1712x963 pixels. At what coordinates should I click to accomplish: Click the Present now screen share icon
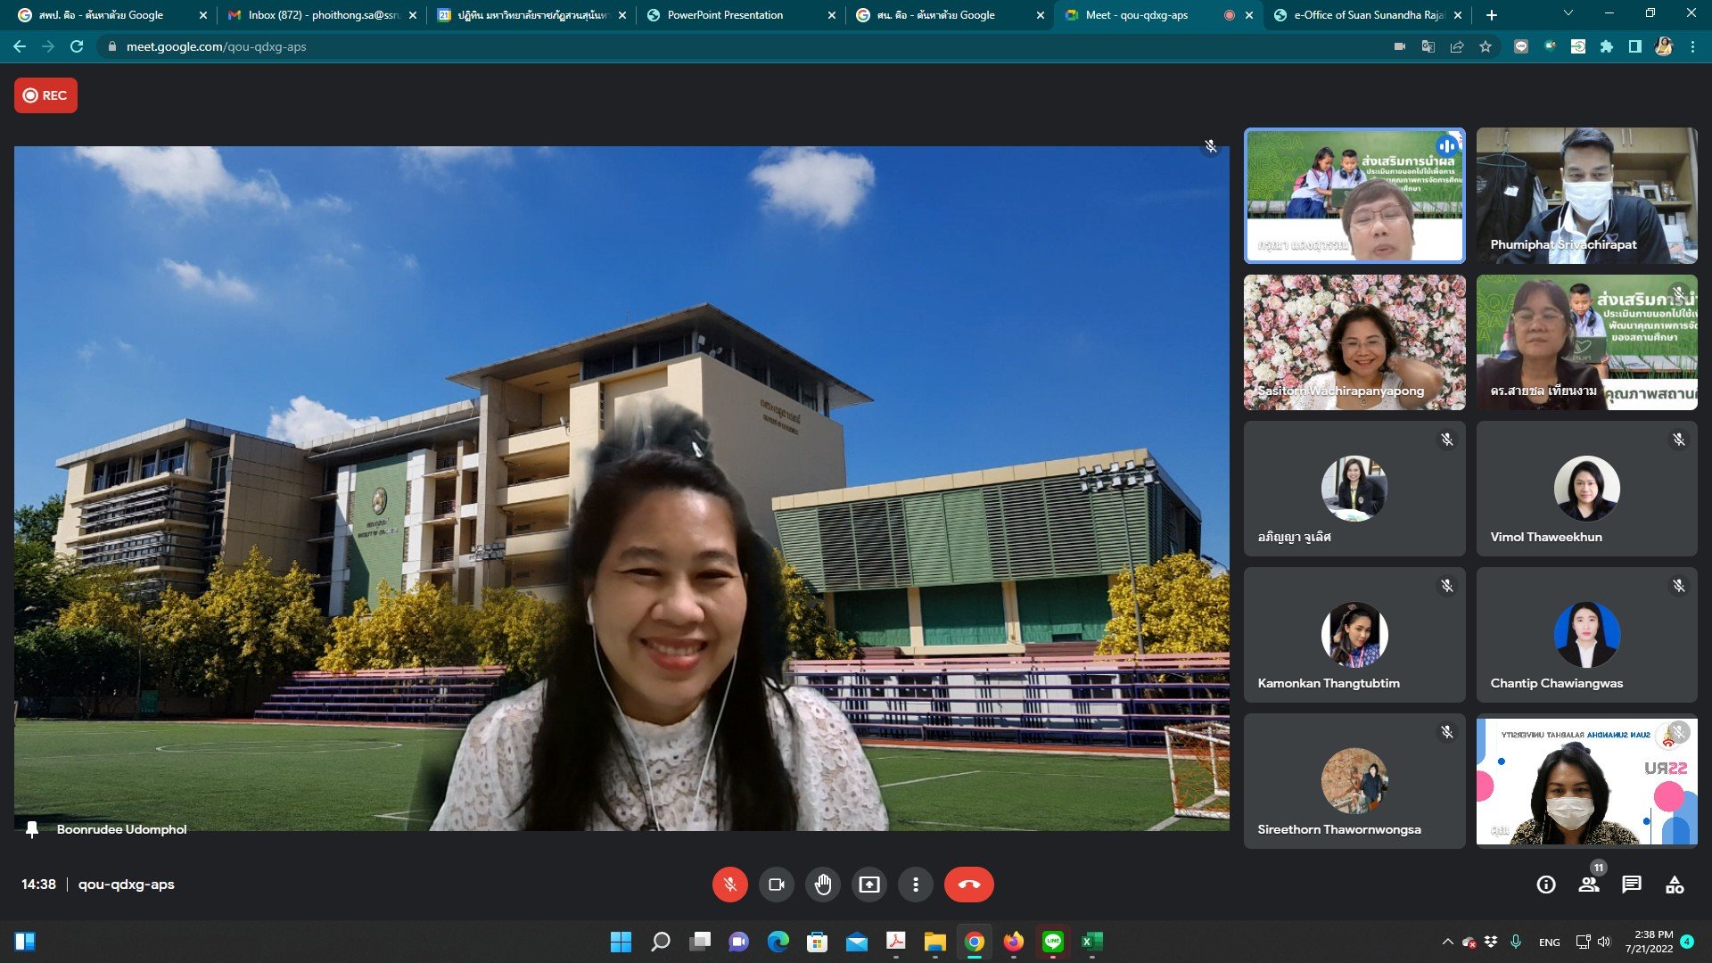868,885
